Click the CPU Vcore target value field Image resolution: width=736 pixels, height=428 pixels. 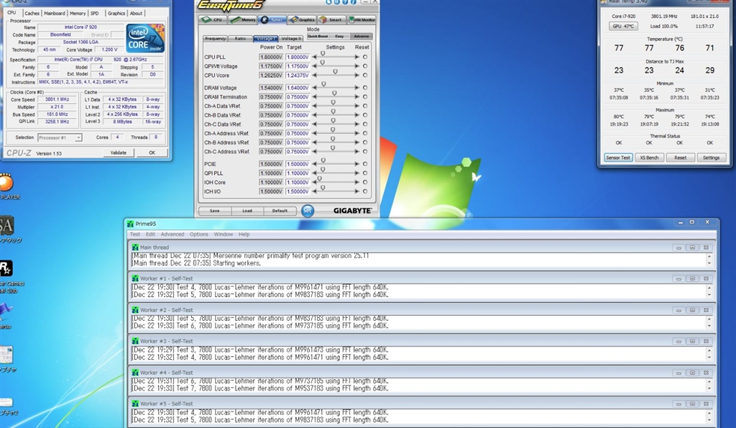click(x=298, y=76)
